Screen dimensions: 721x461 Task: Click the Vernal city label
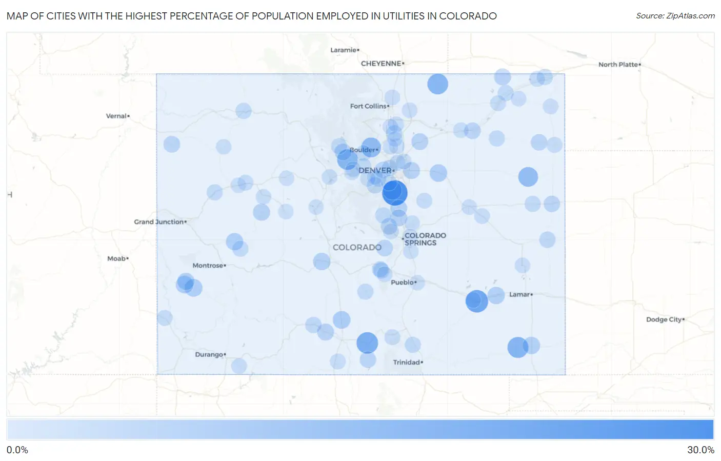click(116, 116)
